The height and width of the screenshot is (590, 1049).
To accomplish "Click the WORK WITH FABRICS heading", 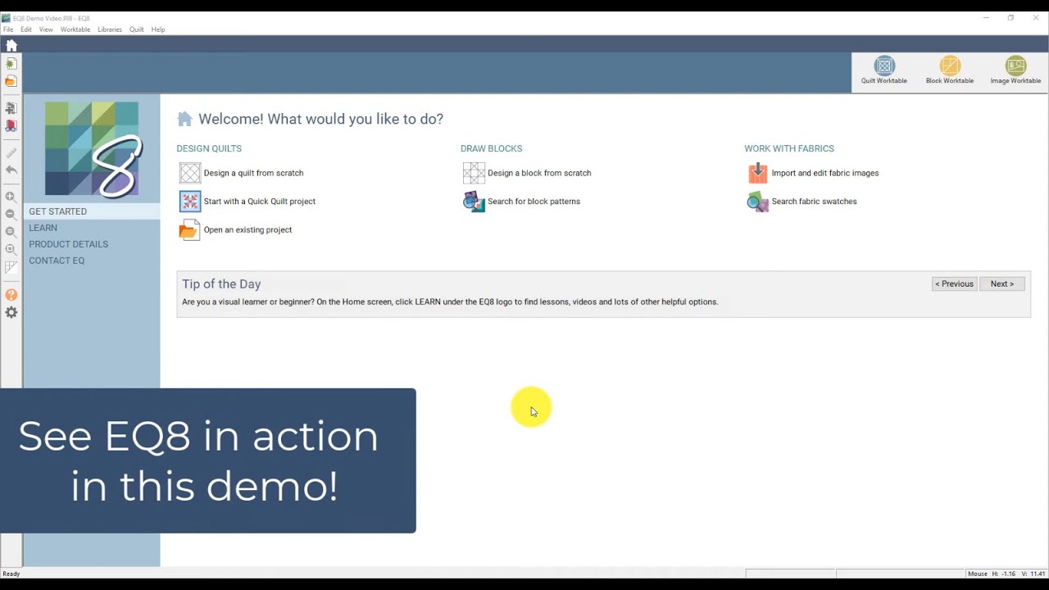I will 789,148.
